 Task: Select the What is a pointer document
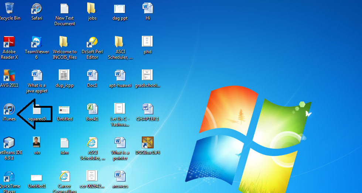(x=120, y=143)
